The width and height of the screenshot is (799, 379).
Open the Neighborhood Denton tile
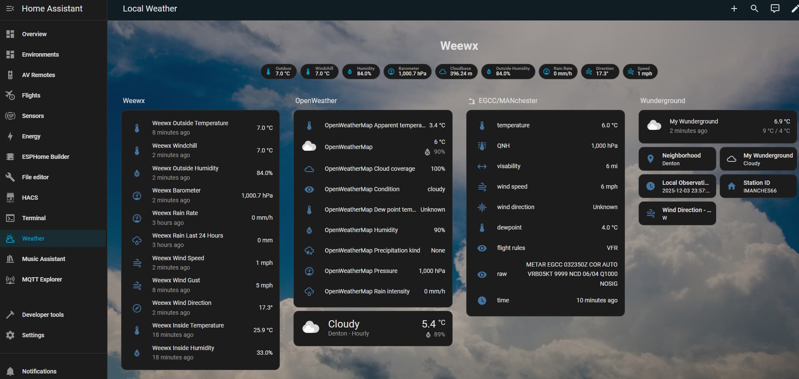pos(677,159)
